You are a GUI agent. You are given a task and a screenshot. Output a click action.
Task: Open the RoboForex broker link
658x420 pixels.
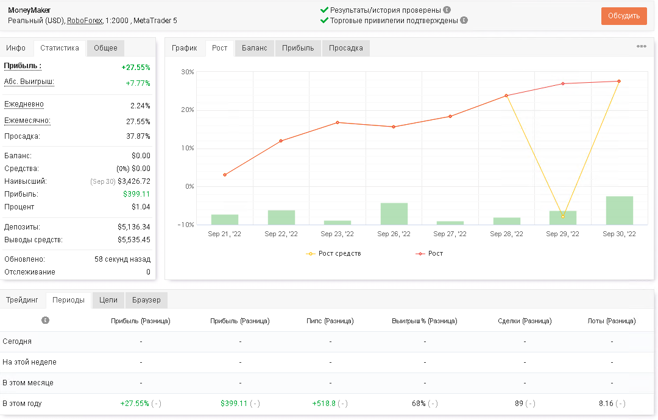click(84, 21)
